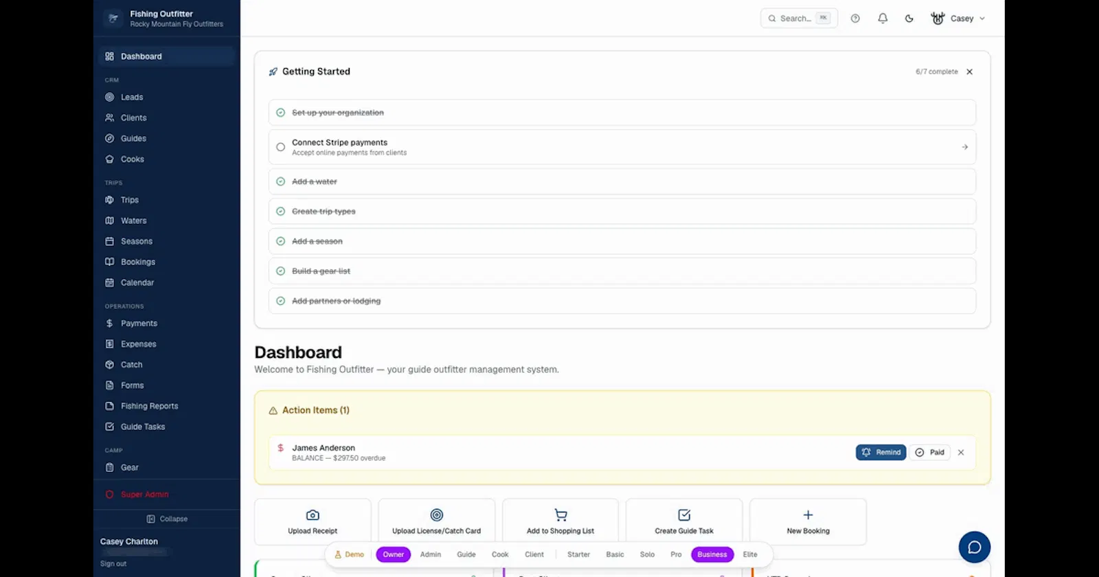Toggle the Add a water checkmark
The image size is (1099, 577).
(x=280, y=182)
